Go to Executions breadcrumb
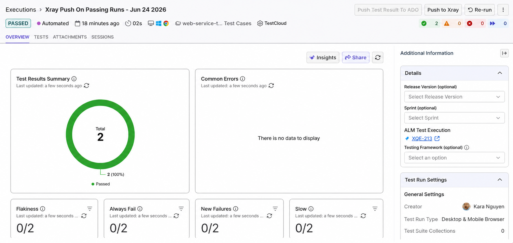Screen dimensions: 513x243 coord(21,10)
